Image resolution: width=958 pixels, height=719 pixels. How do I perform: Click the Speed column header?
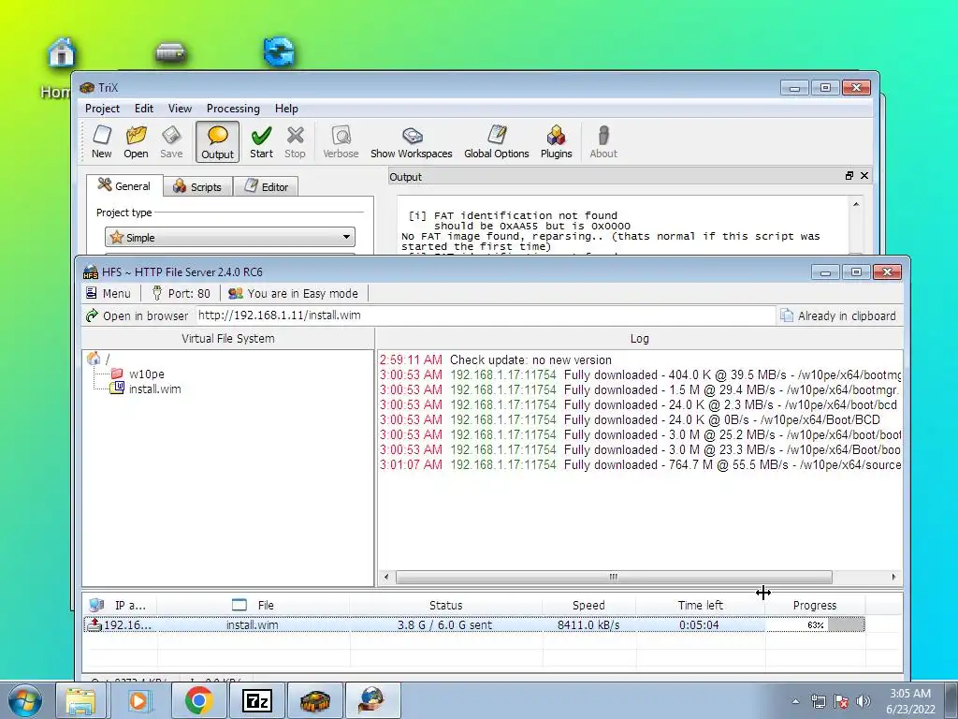click(x=588, y=606)
